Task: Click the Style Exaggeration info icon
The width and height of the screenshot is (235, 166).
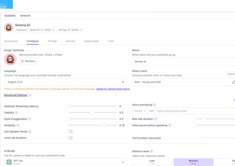Action: coord(30,119)
